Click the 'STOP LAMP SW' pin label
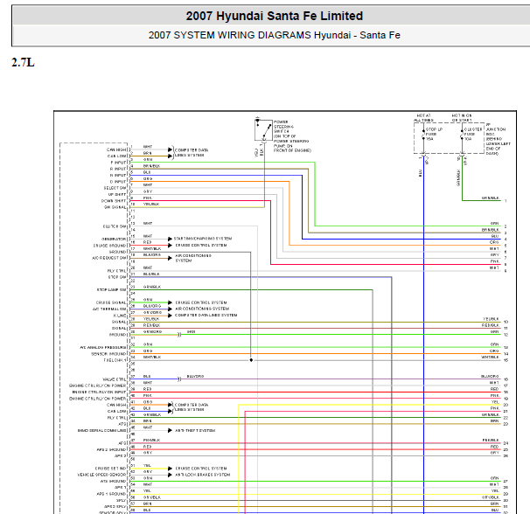Viewport: 530px width, 514px height. pyautogui.click(x=112, y=290)
